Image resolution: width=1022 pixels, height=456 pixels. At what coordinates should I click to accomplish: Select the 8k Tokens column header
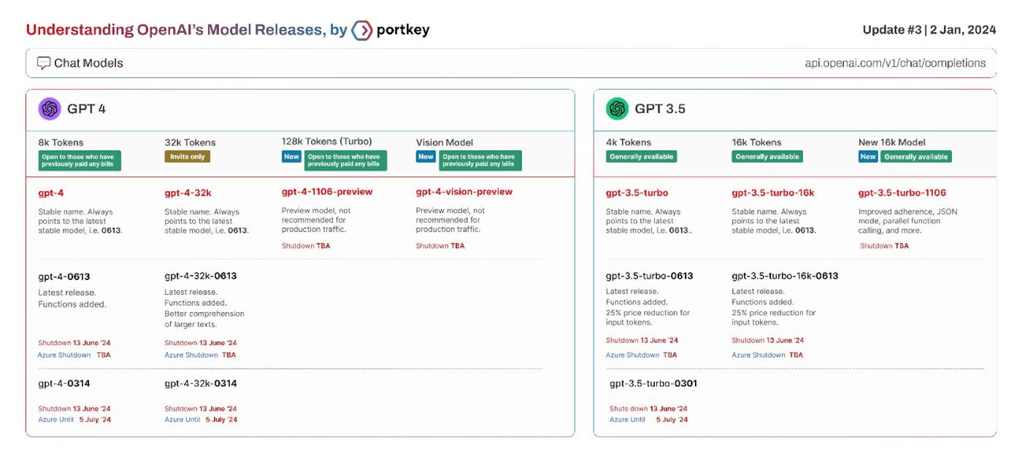coord(61,143)
